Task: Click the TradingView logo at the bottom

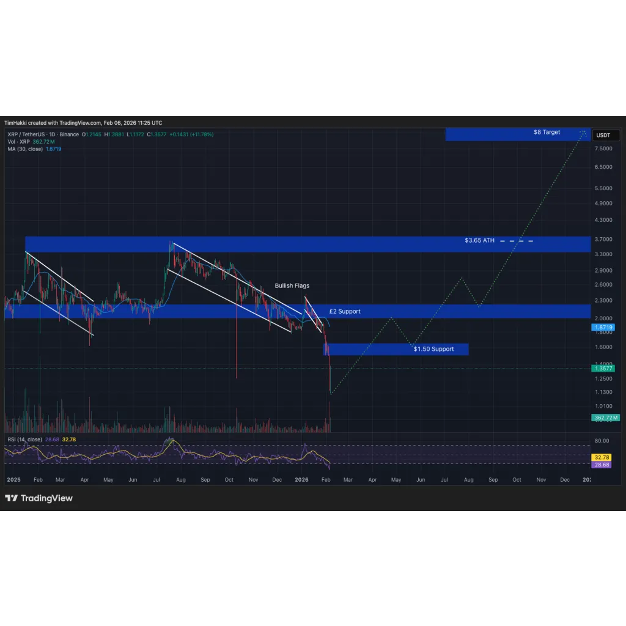Action: (39, 498)
